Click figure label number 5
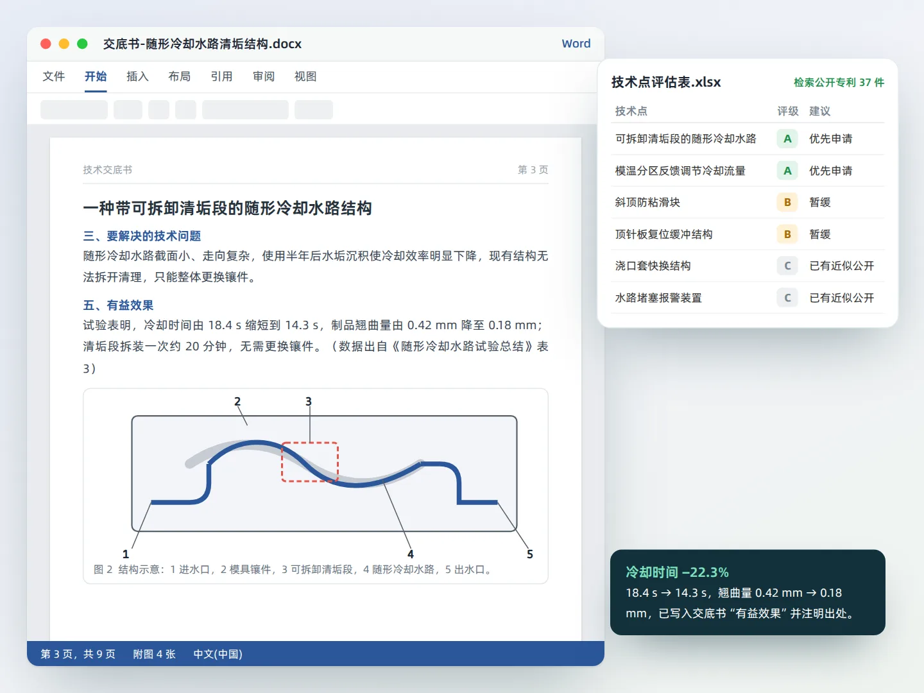924x693 pixels. 530,554
